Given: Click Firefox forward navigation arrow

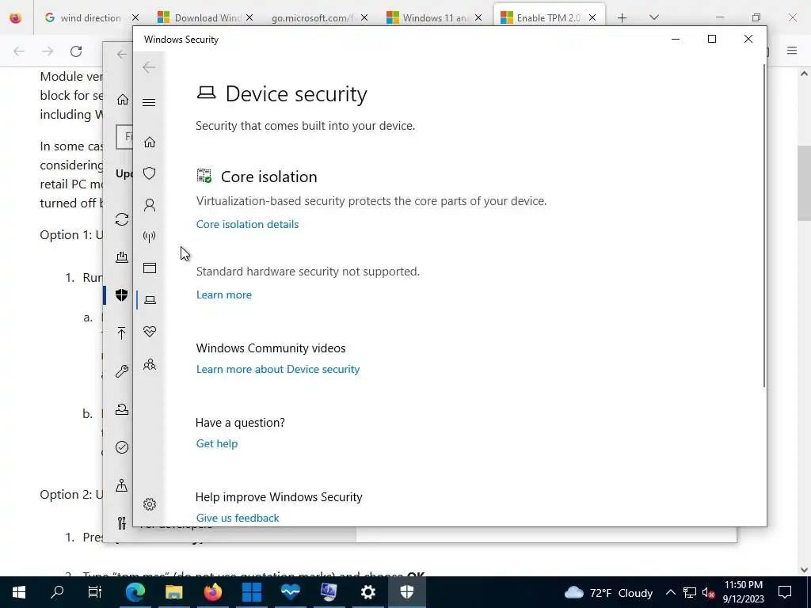Looking at the screenshot, I should (x=48, y=51).
